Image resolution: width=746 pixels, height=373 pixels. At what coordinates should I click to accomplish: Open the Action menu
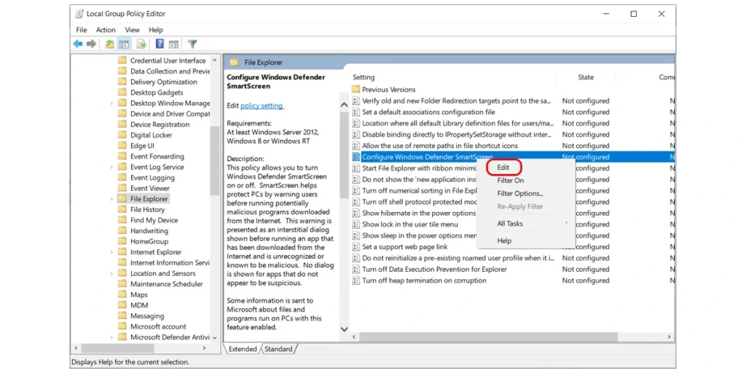point(106,29)
